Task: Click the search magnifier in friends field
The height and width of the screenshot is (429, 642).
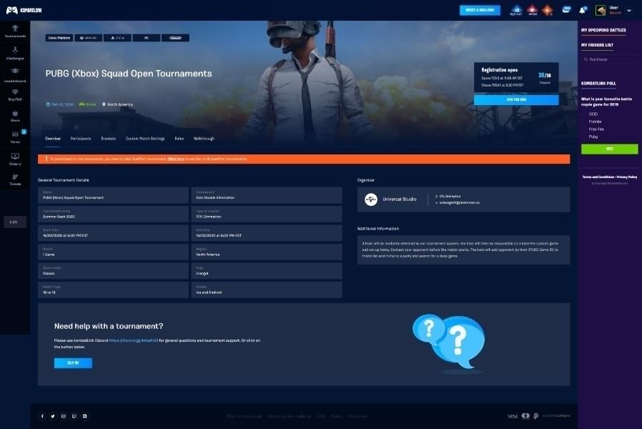Action: pos(586,59)
